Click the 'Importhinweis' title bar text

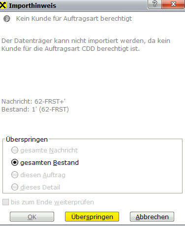(32, 5)
